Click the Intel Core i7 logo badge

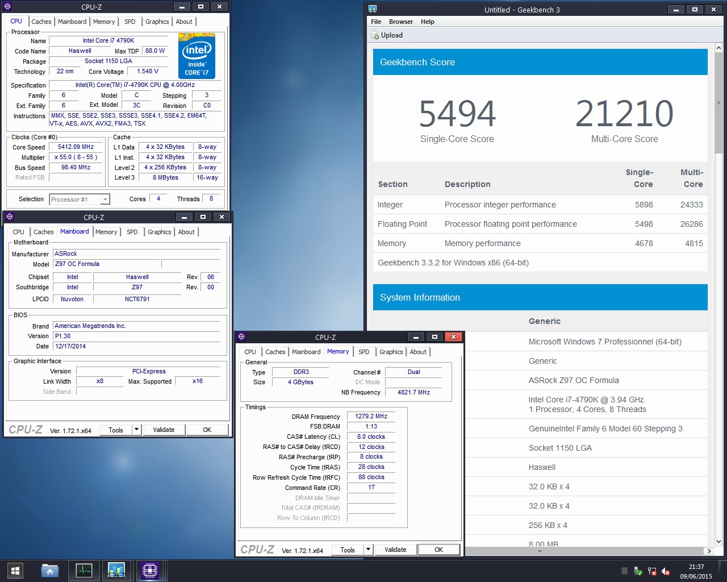pos(197,56)
